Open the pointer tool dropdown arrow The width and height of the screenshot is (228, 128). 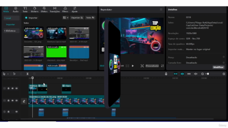pyautogui.click(x=8, y=74)
